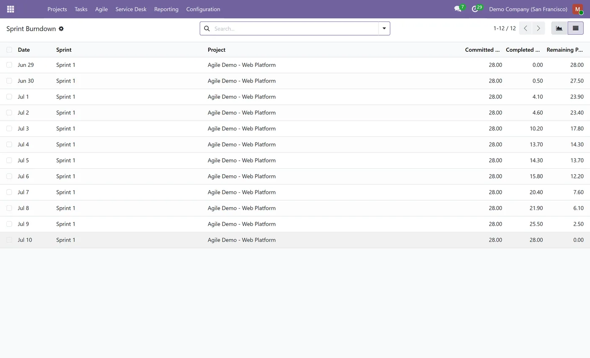Click the pager text 1-12 / 12
This screenshot has height=358, width=590.
504,28
